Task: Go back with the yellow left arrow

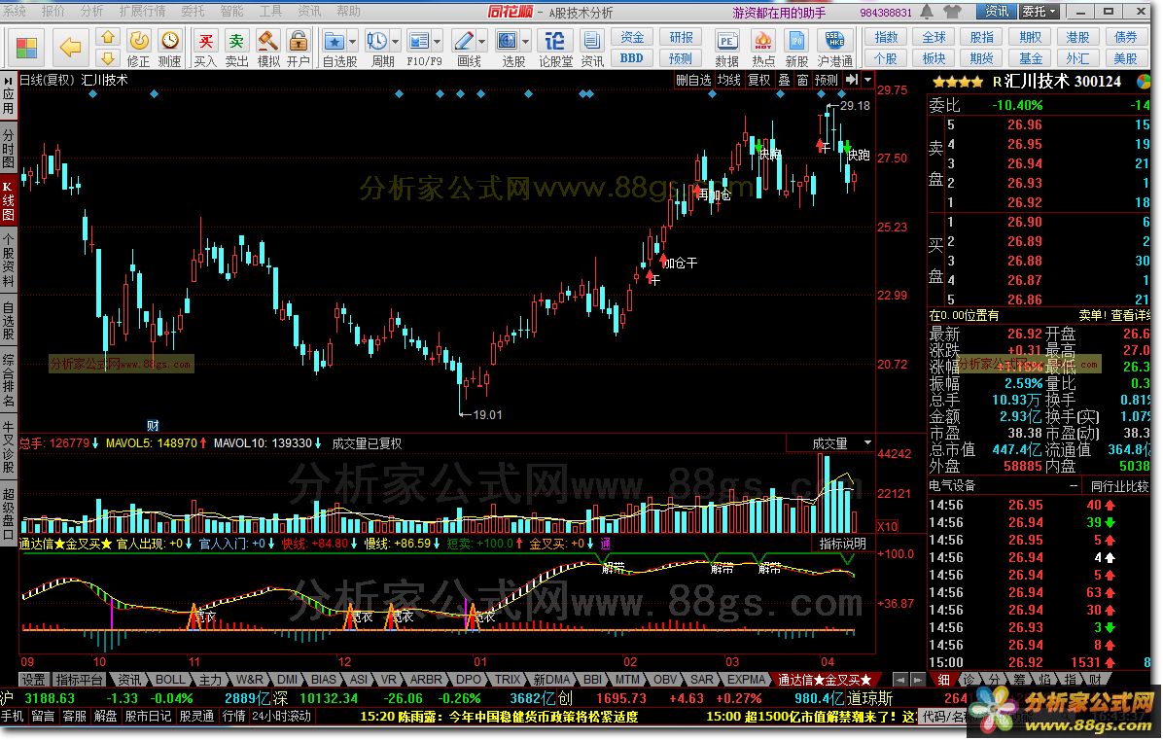Action: (x=70, y=48)
